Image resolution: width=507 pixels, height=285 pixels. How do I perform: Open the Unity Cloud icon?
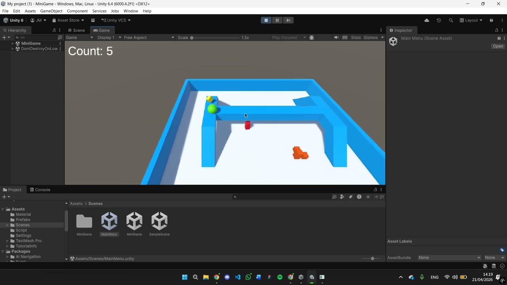[427, 20]
